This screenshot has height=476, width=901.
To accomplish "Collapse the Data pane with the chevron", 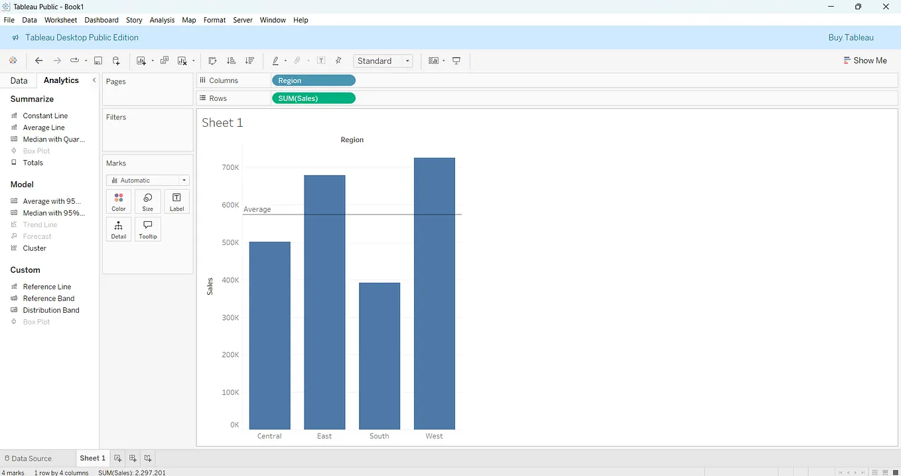I will (94, 80).
